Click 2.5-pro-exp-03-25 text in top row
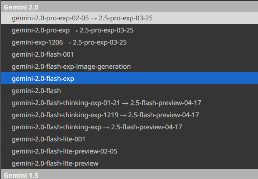Image resolution: width=258 pixels, height=179 pixels. pyautogui.click(x=126, y=18)
